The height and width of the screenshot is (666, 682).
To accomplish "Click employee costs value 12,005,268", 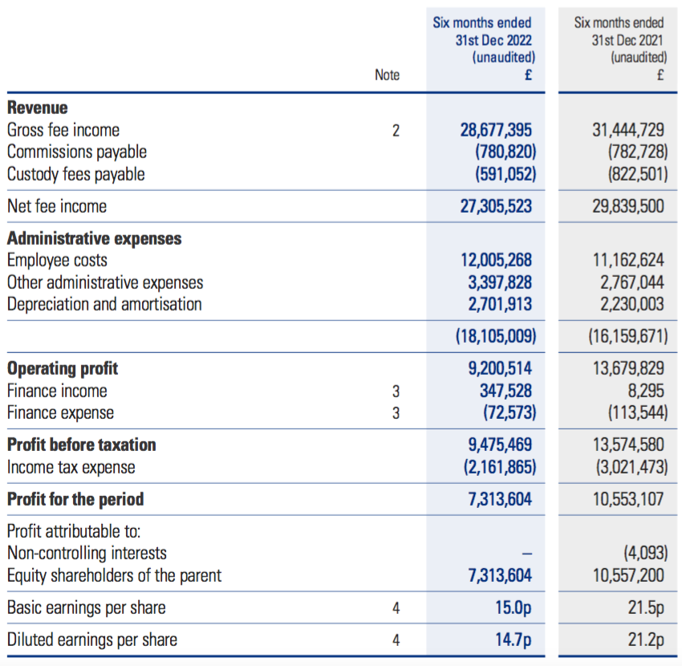I will [x=497, y=260].
